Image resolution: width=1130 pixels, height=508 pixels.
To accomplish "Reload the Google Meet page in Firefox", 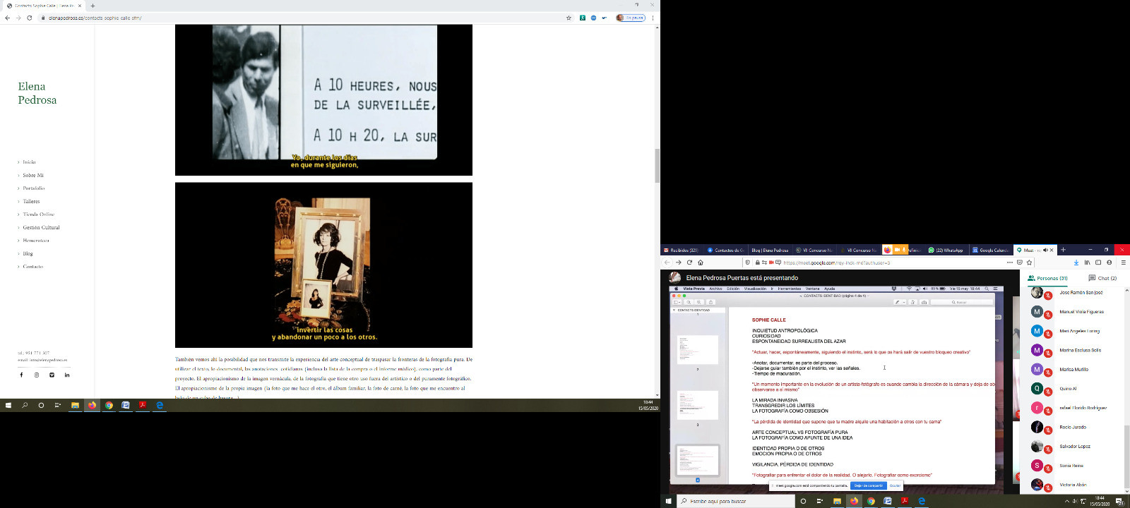I will (x=689, y=262).
